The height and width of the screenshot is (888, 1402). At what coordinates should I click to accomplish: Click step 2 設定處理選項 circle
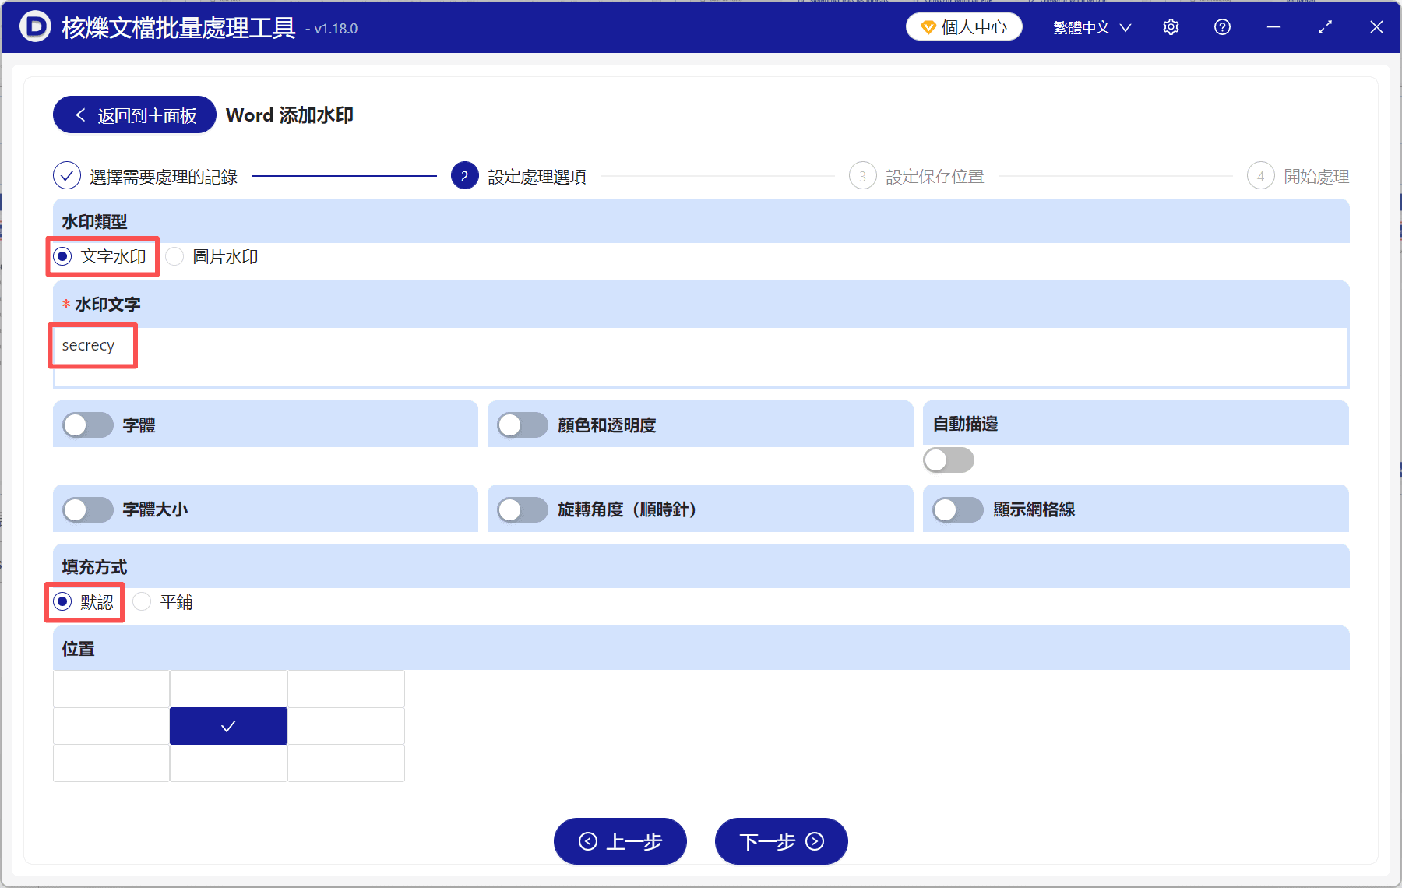(464, 176)
